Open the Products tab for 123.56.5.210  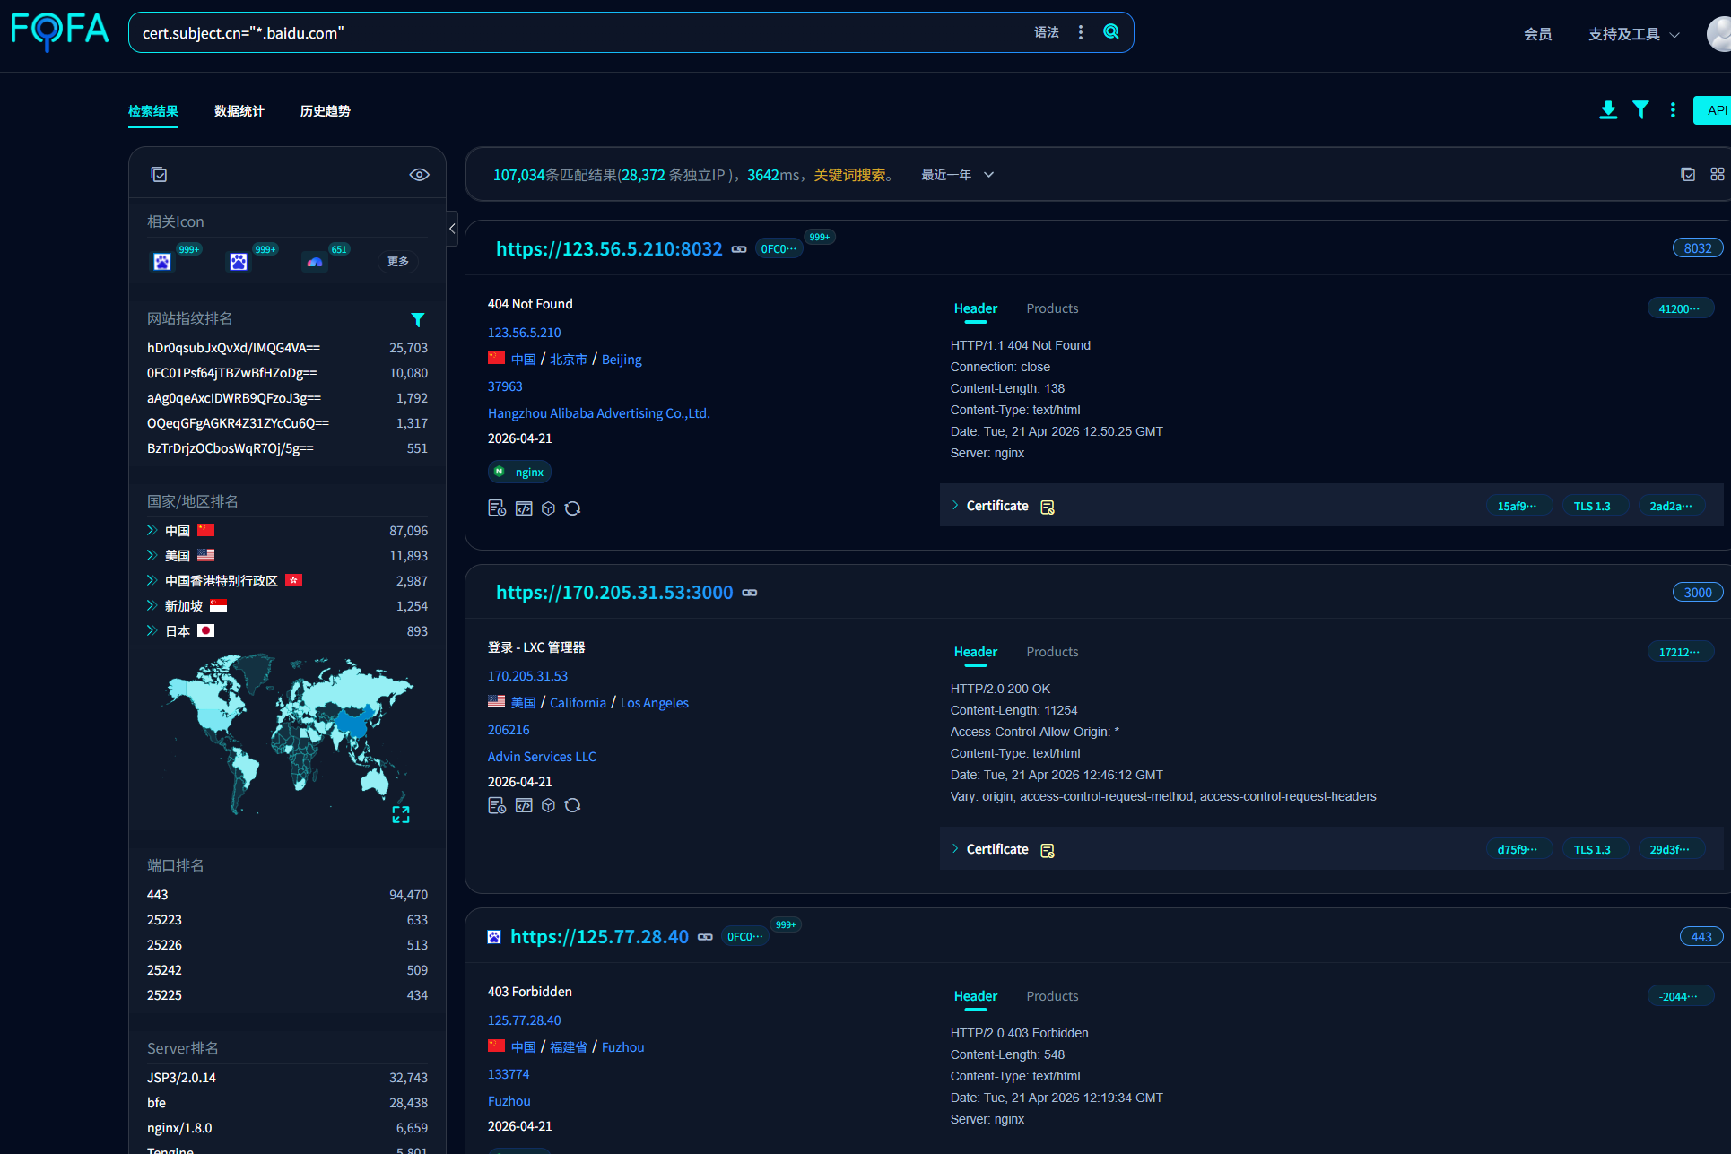tap(1052, 308)
